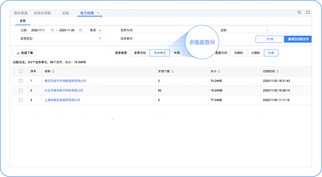Check the row for 上海柏朗亚高服饰有限公司

(21, 100)
